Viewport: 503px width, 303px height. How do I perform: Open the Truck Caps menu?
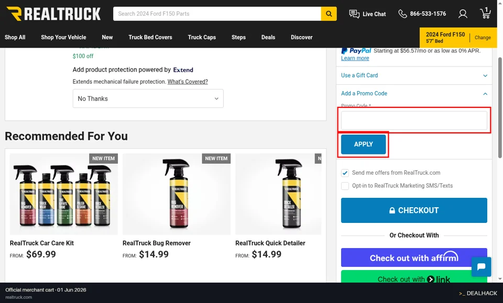tap(202, 37)
